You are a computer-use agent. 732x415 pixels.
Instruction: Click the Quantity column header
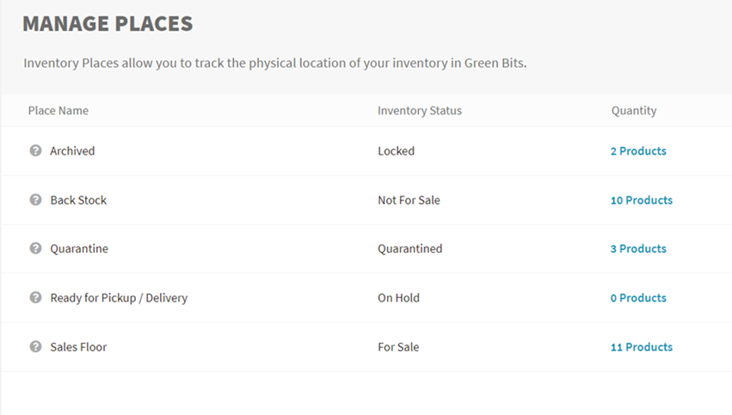(634, 111)
